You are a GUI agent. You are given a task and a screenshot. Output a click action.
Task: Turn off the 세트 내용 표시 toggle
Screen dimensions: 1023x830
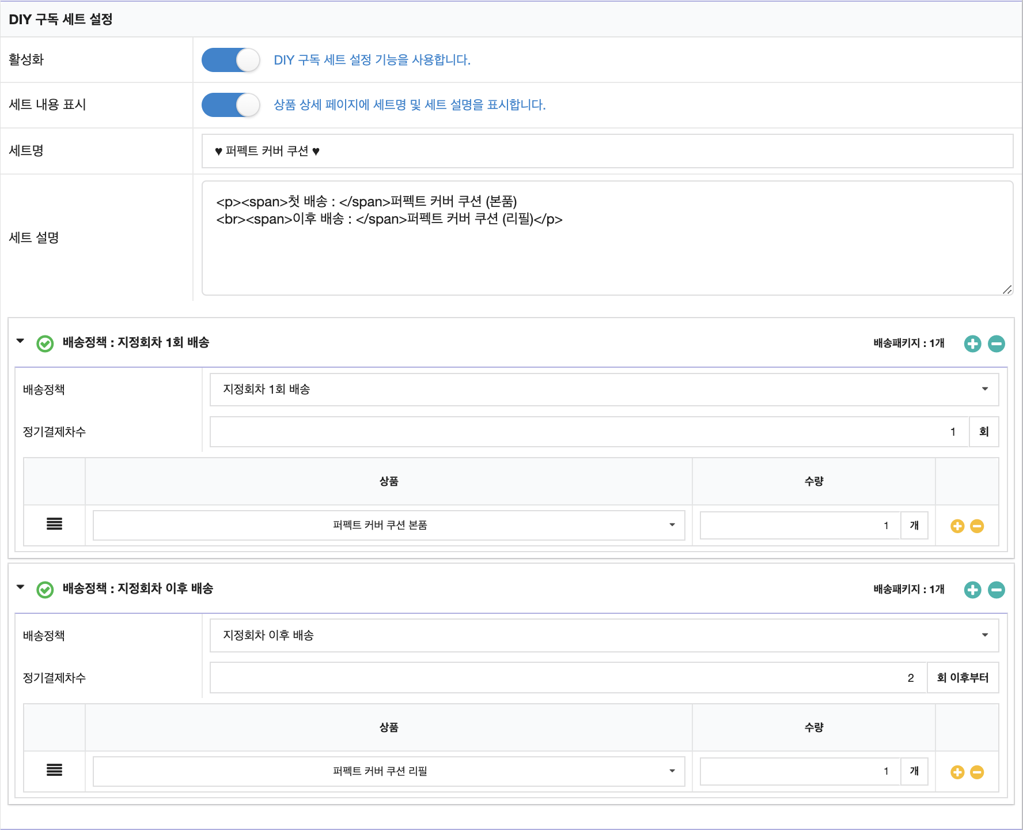[x=230, y=105]
